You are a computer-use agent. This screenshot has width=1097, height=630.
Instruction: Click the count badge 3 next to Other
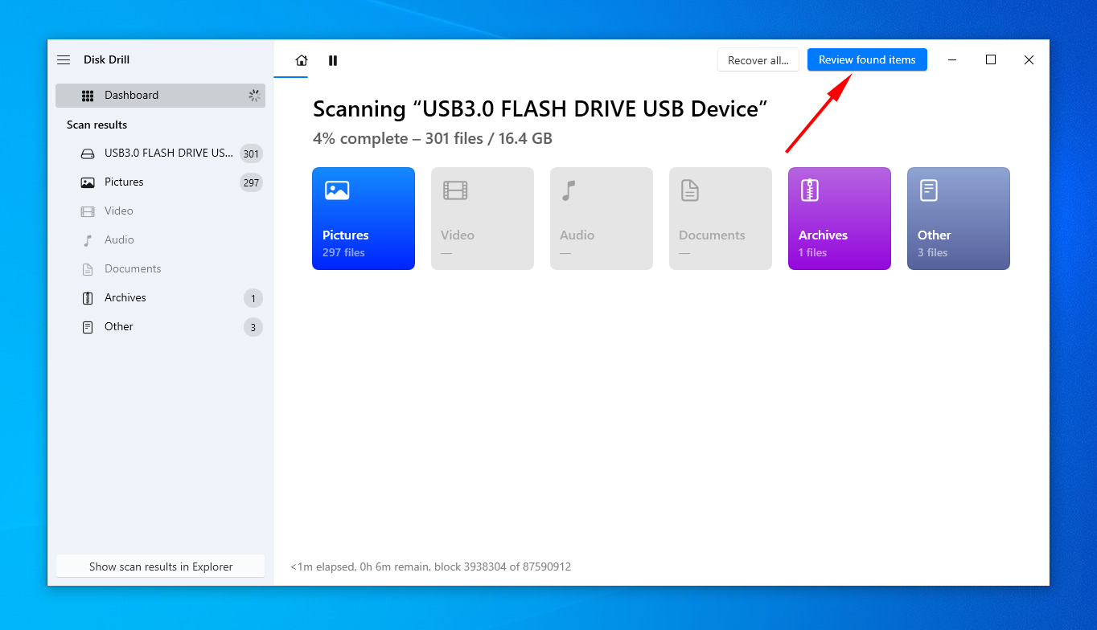point(253,327)
